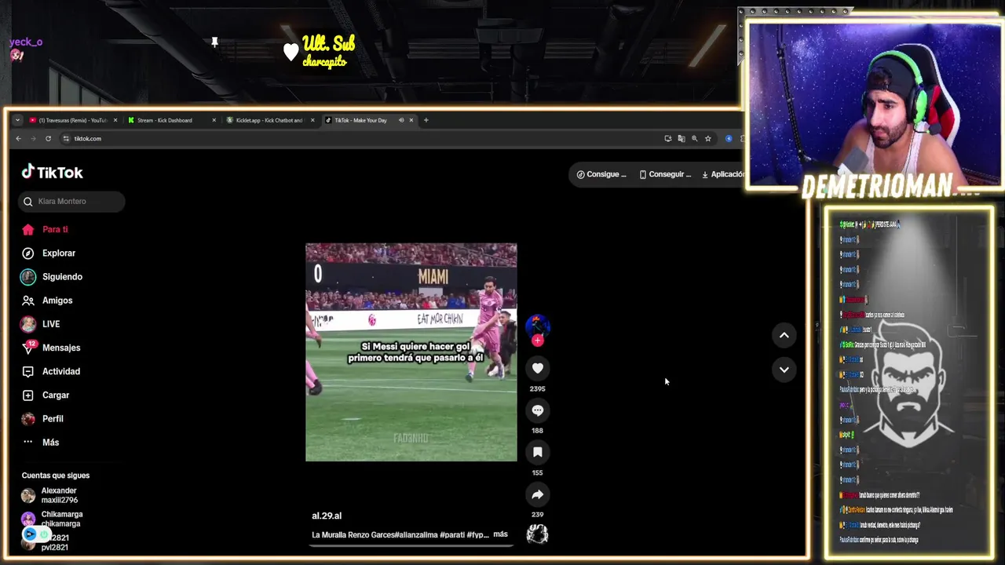Open the Perfil avatar icon
Viewport: 1005px width, 565px height.
tap(28, 419)
